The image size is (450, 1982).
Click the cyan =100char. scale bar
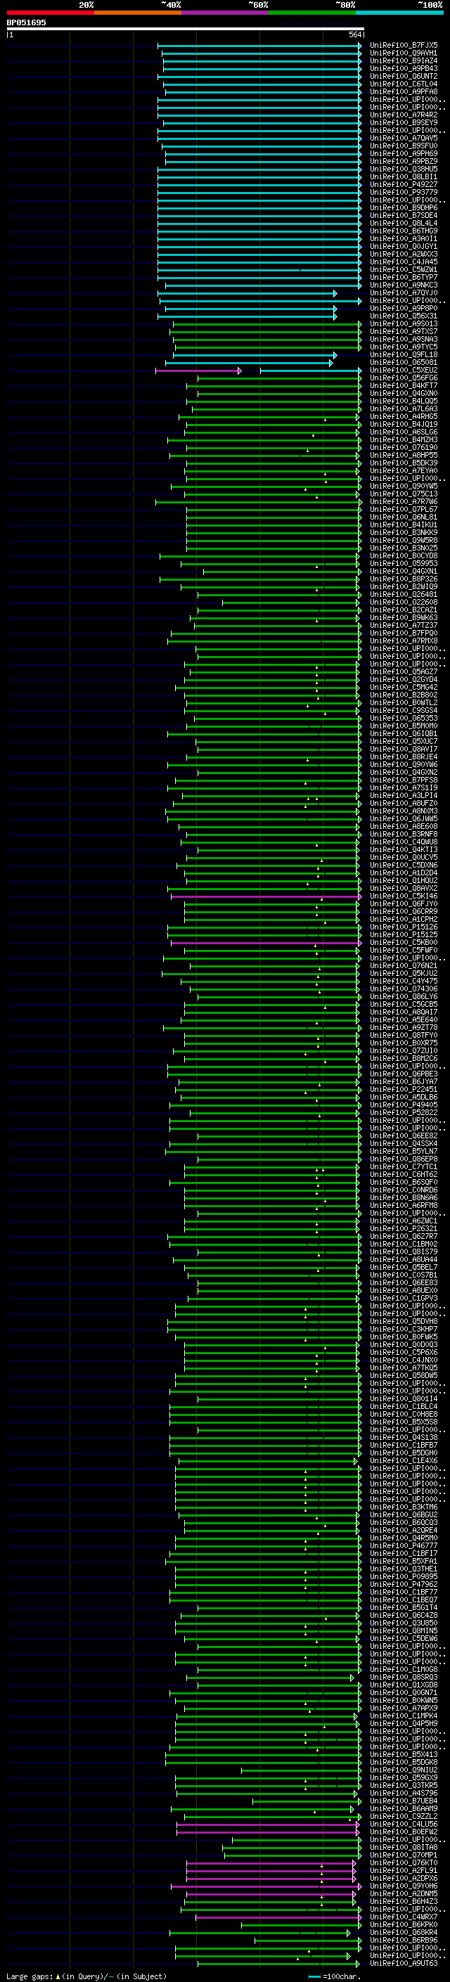coord(314,1976)
